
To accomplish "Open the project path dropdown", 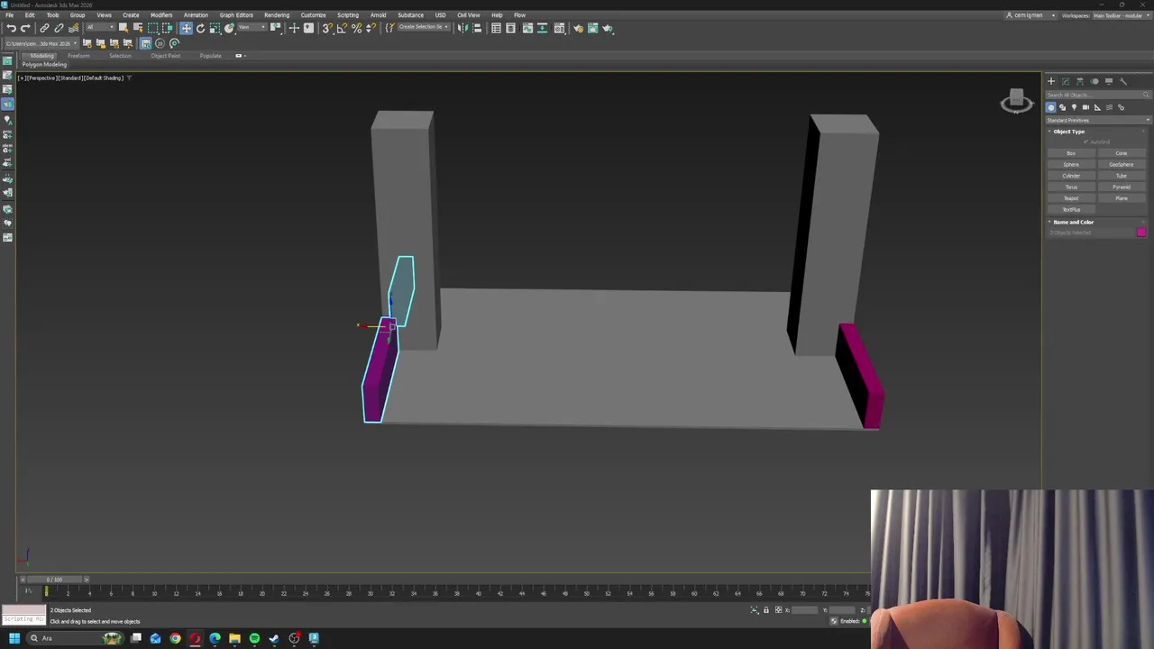I will point(41,42).
